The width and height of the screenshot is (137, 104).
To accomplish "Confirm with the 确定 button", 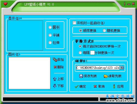I will 80,86.
